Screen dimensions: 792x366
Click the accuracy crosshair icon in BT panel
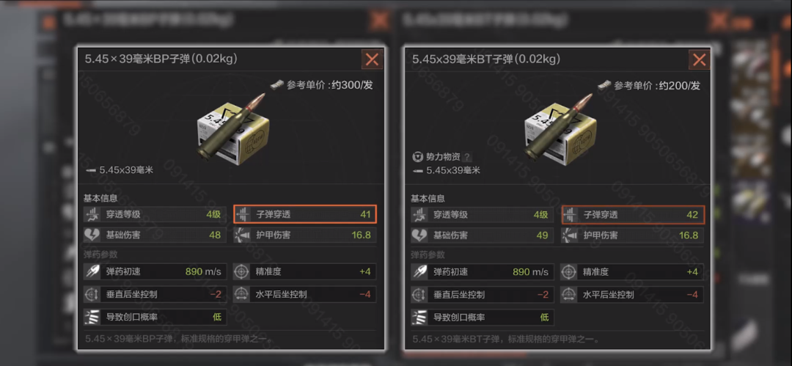(x=569, y=271)
